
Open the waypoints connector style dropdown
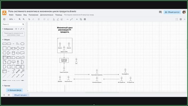click(x=71, y=19)
